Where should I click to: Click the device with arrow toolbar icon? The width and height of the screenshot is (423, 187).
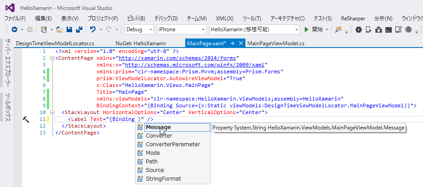point(369,29)
